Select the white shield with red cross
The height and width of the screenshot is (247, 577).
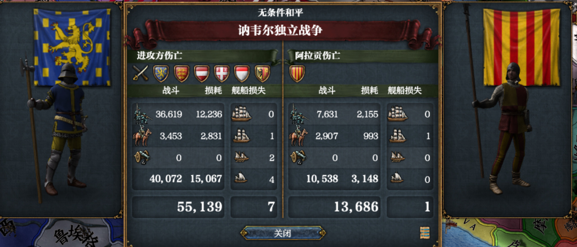[221, 73]
